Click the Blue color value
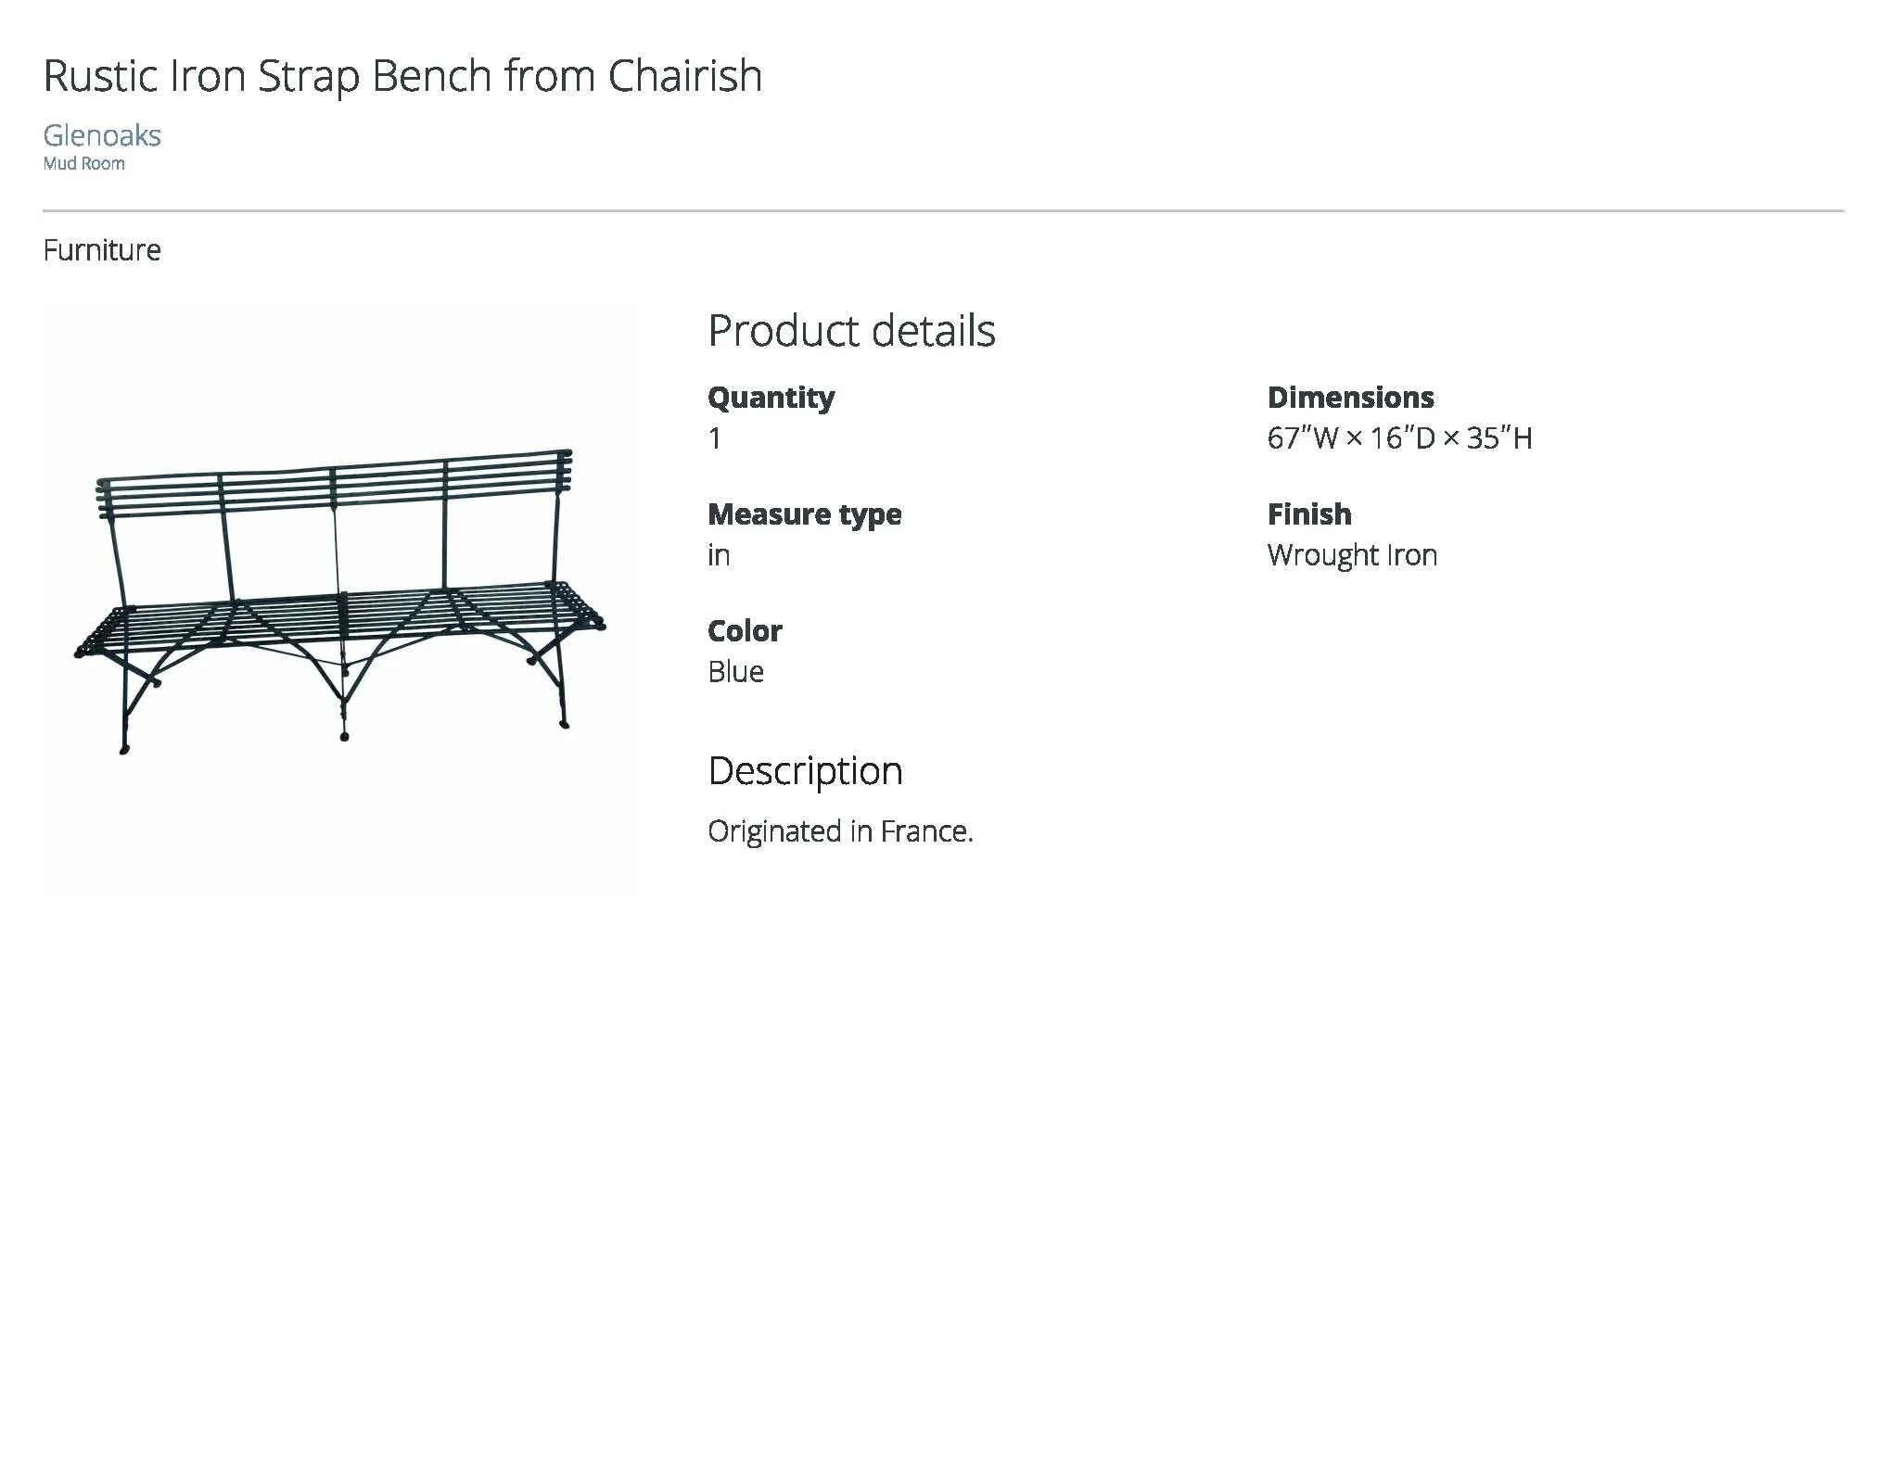This screenshot has height=1458, width=1887. click(735, 672)
